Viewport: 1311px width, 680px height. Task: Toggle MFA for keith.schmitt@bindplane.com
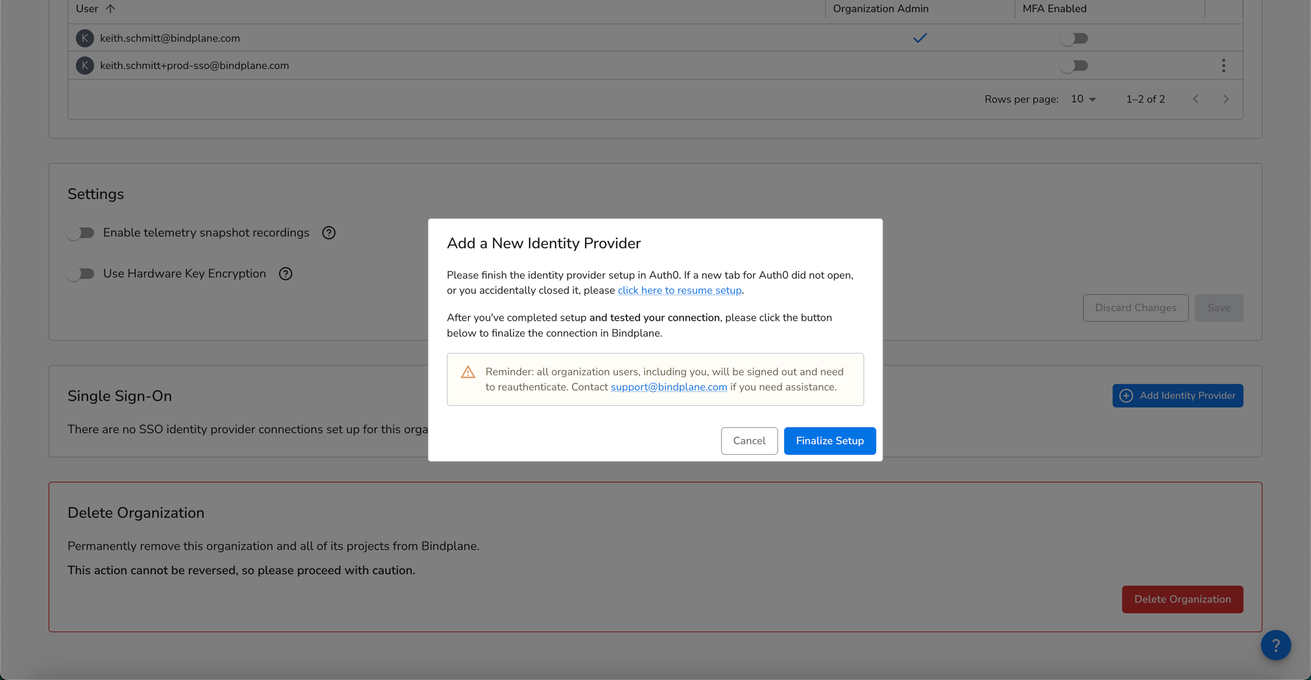tap(1074, 38)
